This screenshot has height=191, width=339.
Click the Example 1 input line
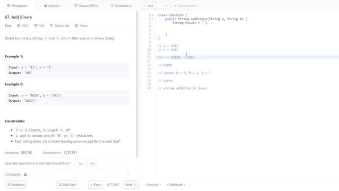click(x=31, y=67)
